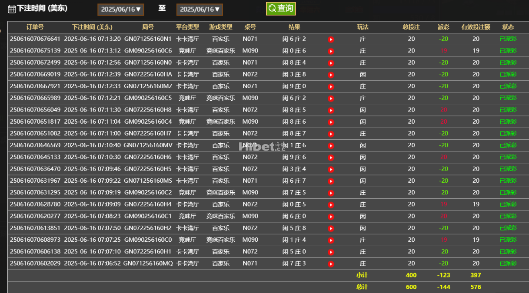
Task: Click the green 查询 search button
Action: click(x=281, y=8)
